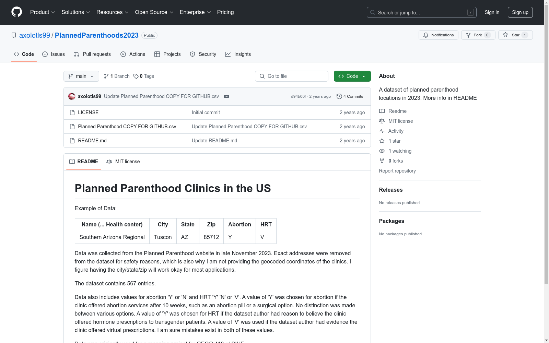Click the Sign up button
This screenshot has width=549, height=343.
[x=520, y=12]
